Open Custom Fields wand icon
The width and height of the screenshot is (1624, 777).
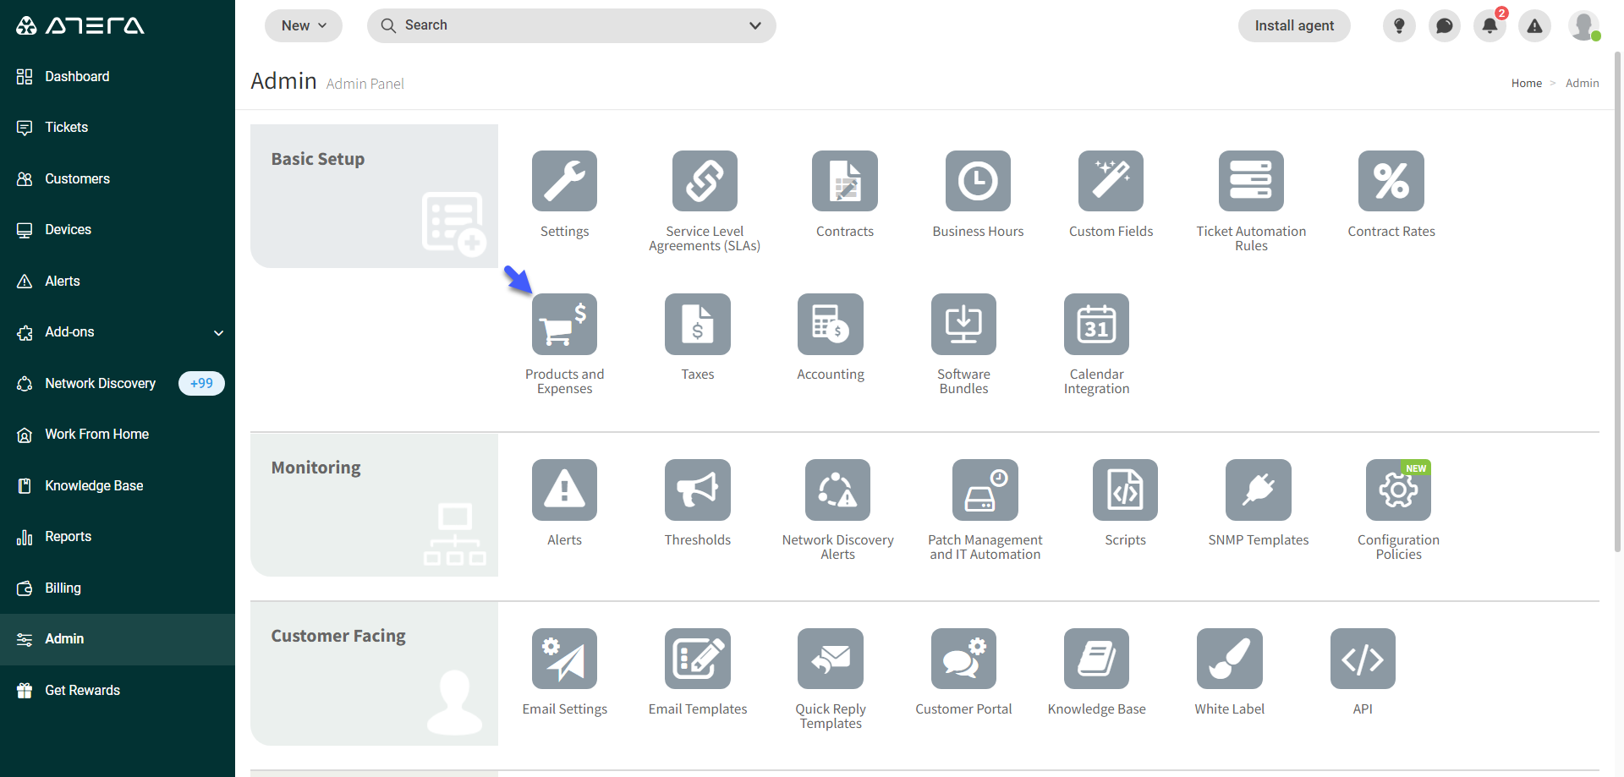[1111, 181]
